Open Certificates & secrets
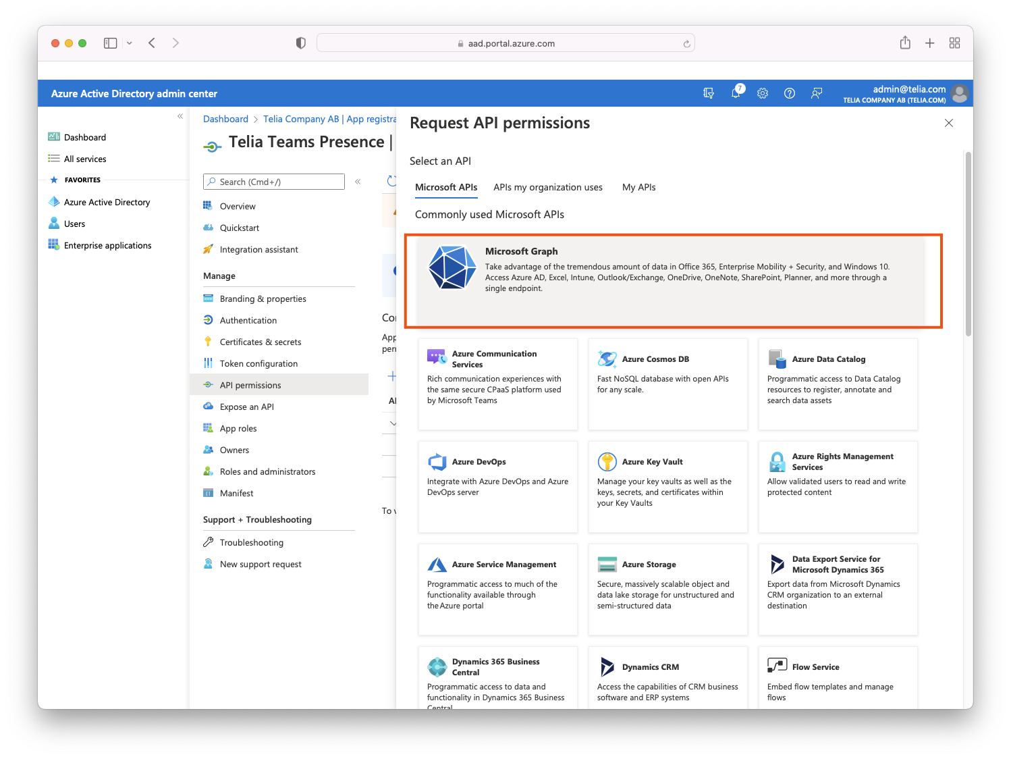Screen dimensions: 1011x759 click(261, 342)
